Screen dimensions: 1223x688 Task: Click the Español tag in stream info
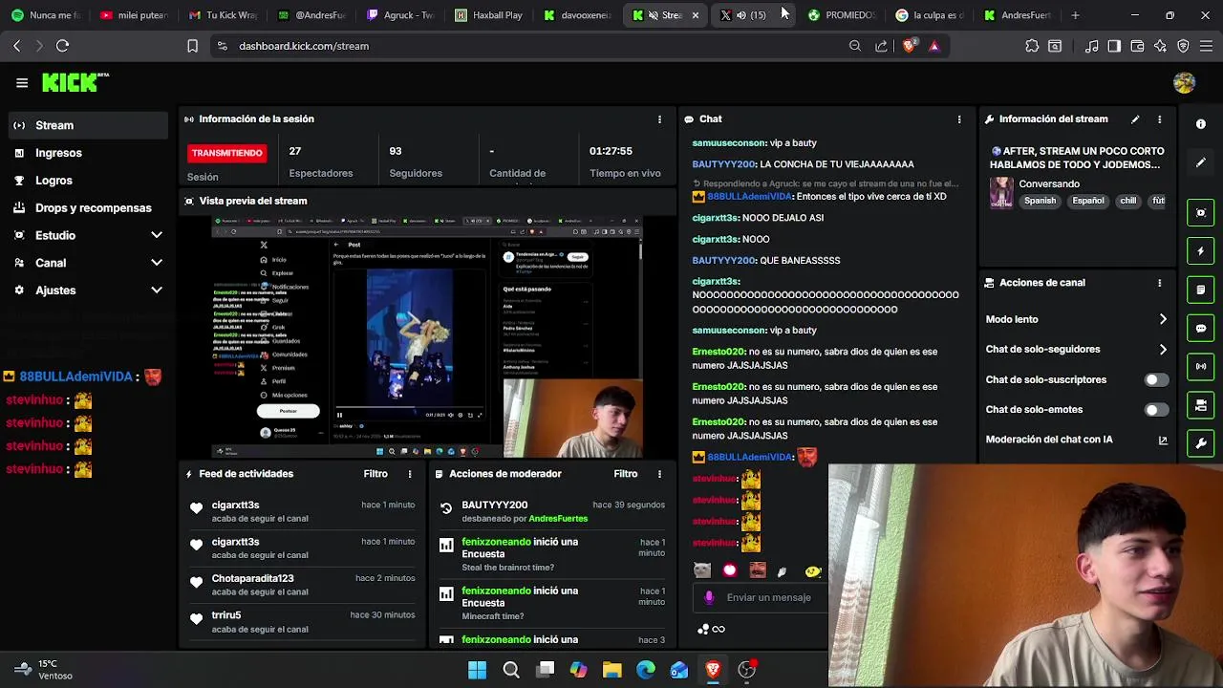(x=1087, y=202)
